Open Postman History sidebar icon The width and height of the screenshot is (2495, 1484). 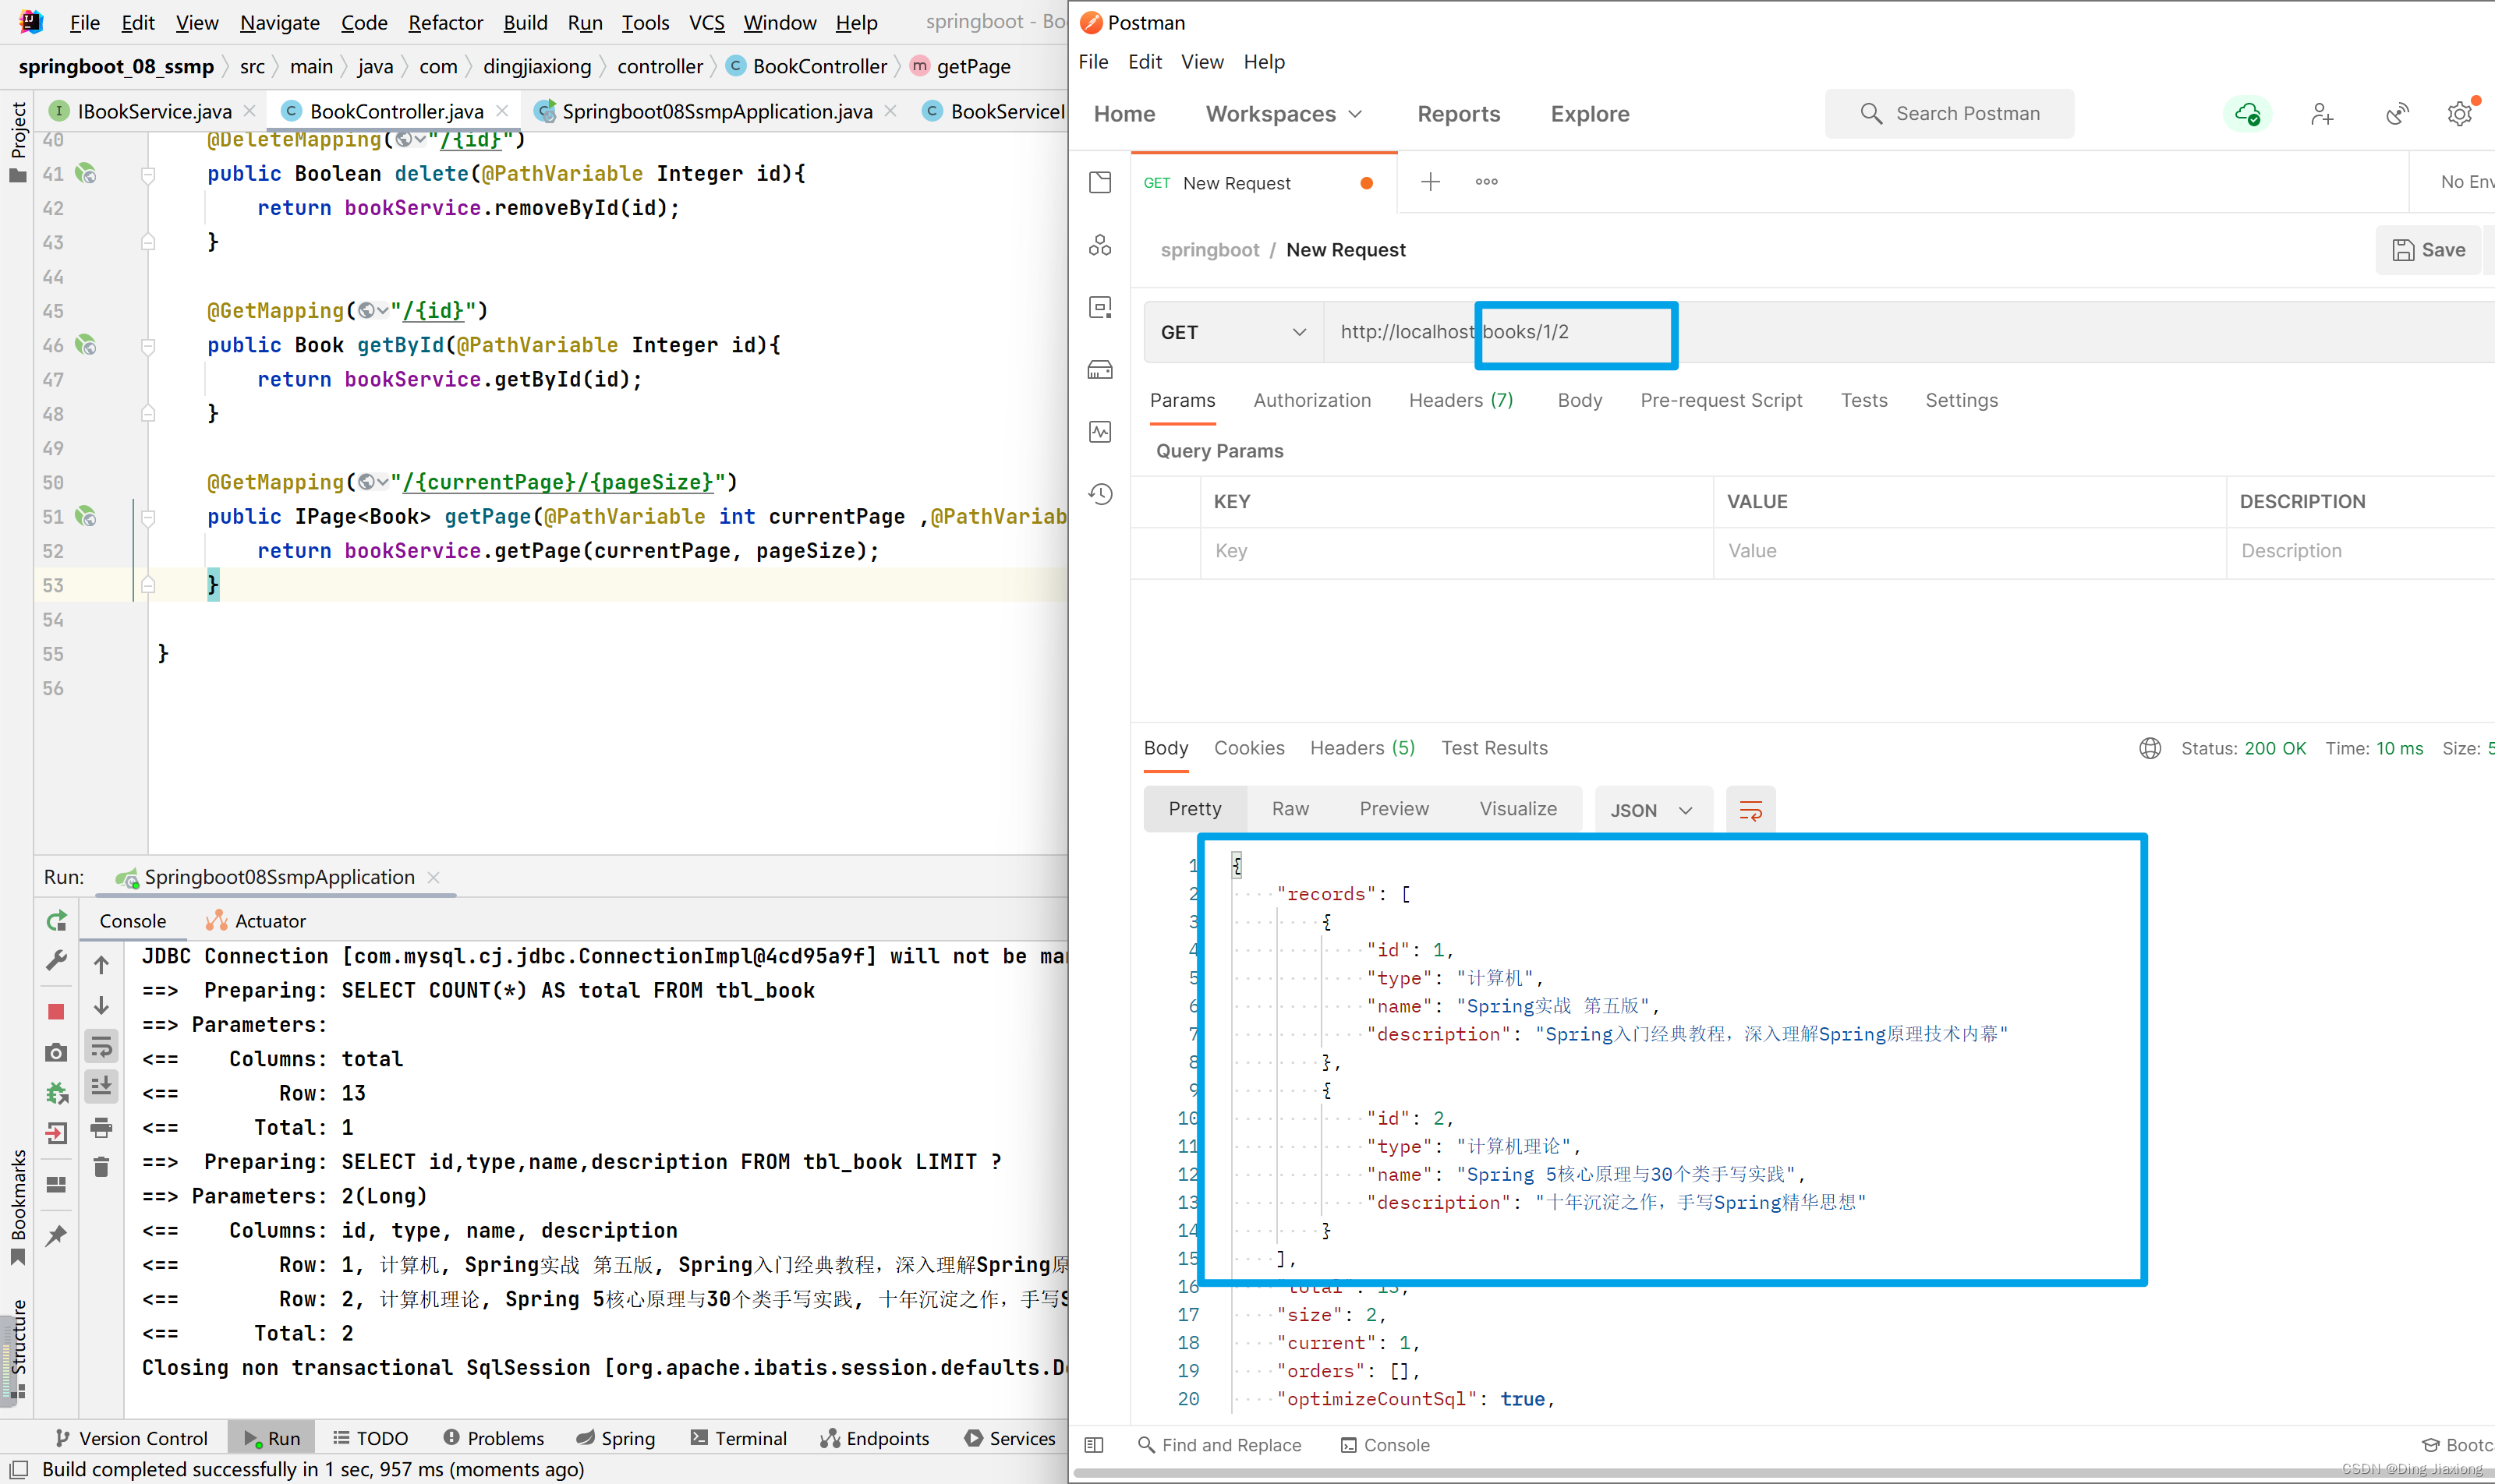click(1099, 494)
